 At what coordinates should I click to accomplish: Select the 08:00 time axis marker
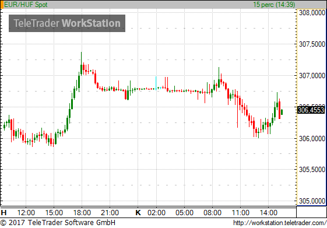coord(212,213)
